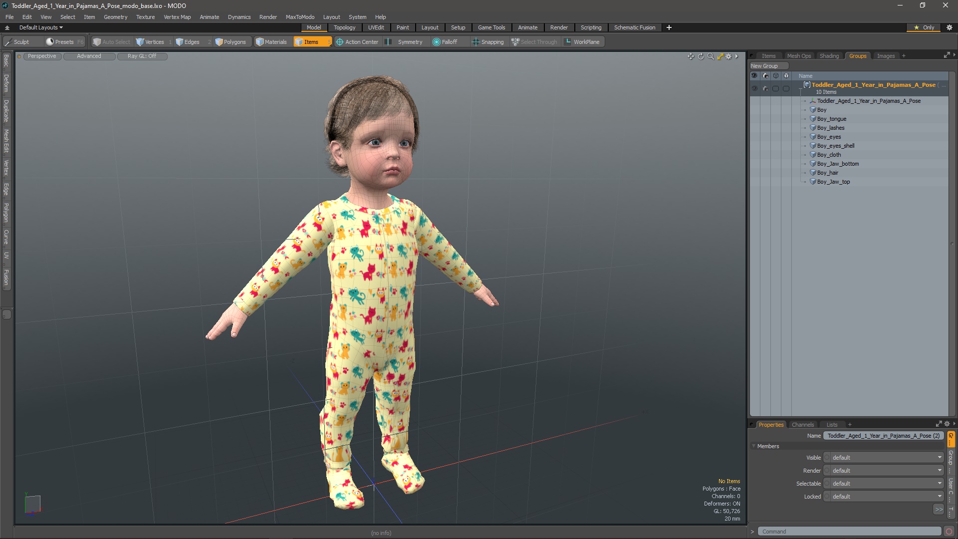Click the record button beside the Command field
The width and height of the screenshot is (958, 539).
(949, 532)
